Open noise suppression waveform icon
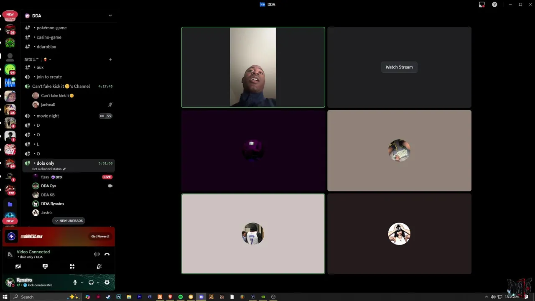535x301 pixels. (x=97, y=254)
